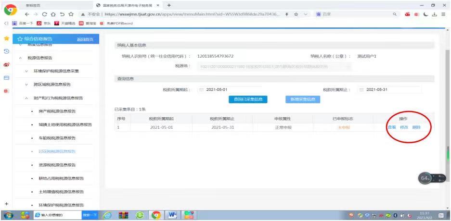Click the Baidu search box in the toolbar

(x=357, y=14)
